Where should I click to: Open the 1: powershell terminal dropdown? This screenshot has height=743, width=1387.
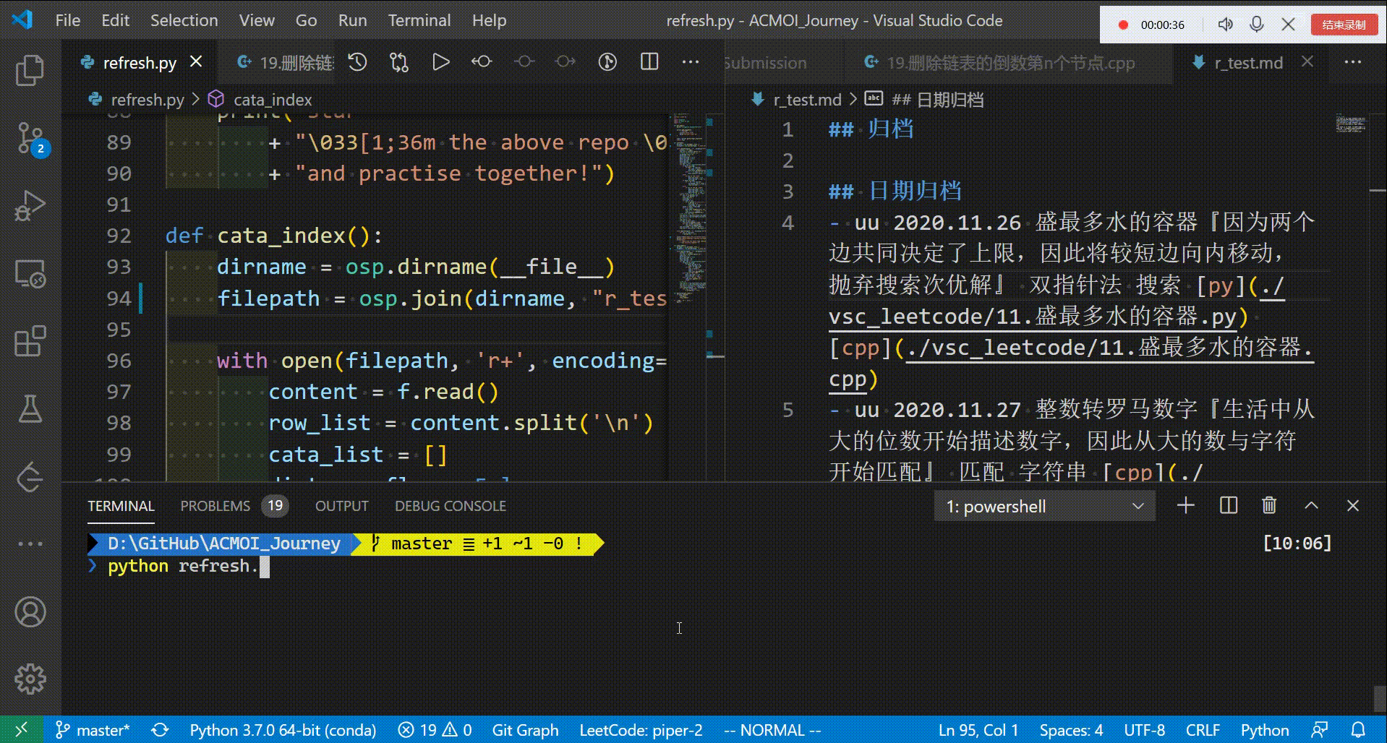click(1044, 505)
